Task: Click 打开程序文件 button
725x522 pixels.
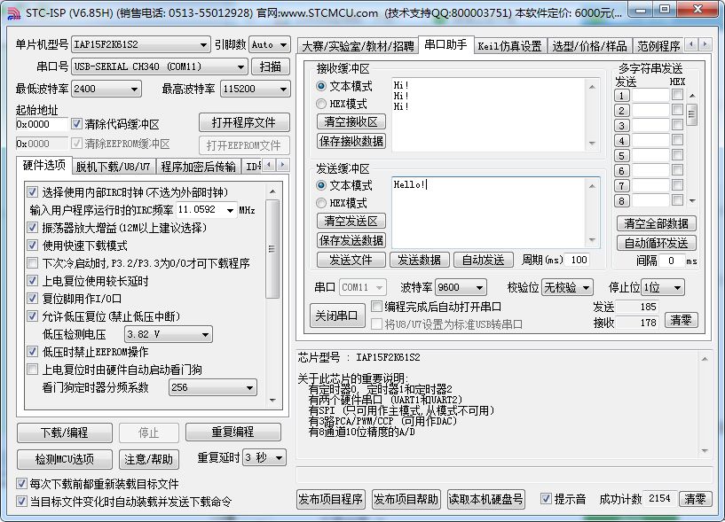Action: 244,123
